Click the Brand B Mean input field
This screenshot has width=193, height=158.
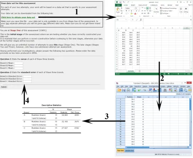tap(19, 65)
